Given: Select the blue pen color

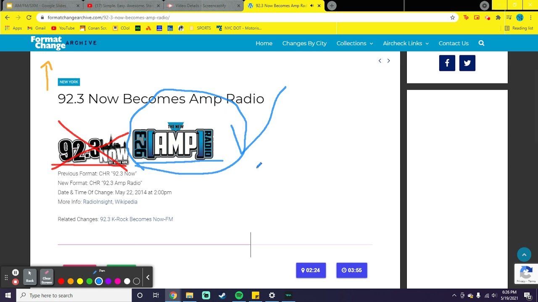Looking at the screenshot, I should coord(99,281).
